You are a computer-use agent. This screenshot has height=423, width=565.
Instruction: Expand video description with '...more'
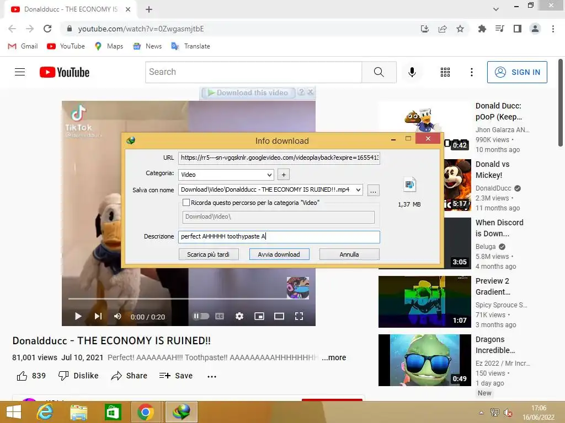(334, 357)
